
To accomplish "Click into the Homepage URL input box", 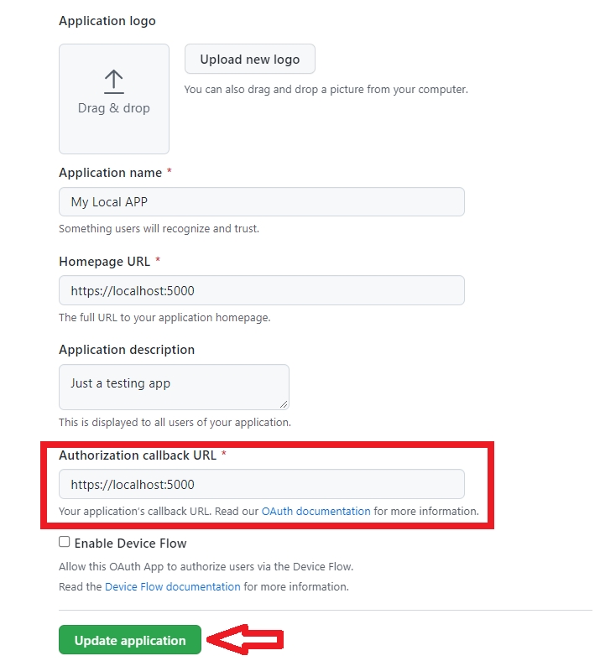I will [261, 290].
